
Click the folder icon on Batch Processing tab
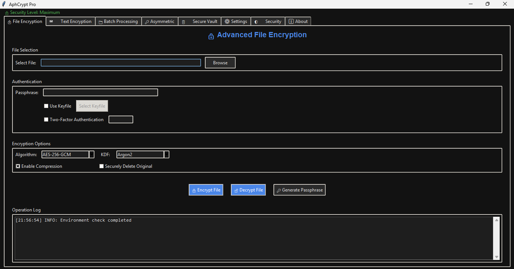[x=101, y=22]
